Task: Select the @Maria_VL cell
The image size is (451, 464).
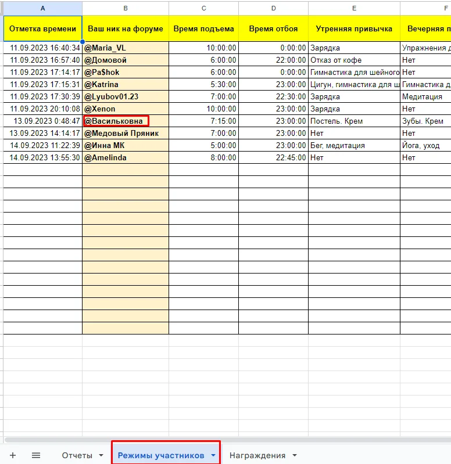Action: tap(126, 48)
